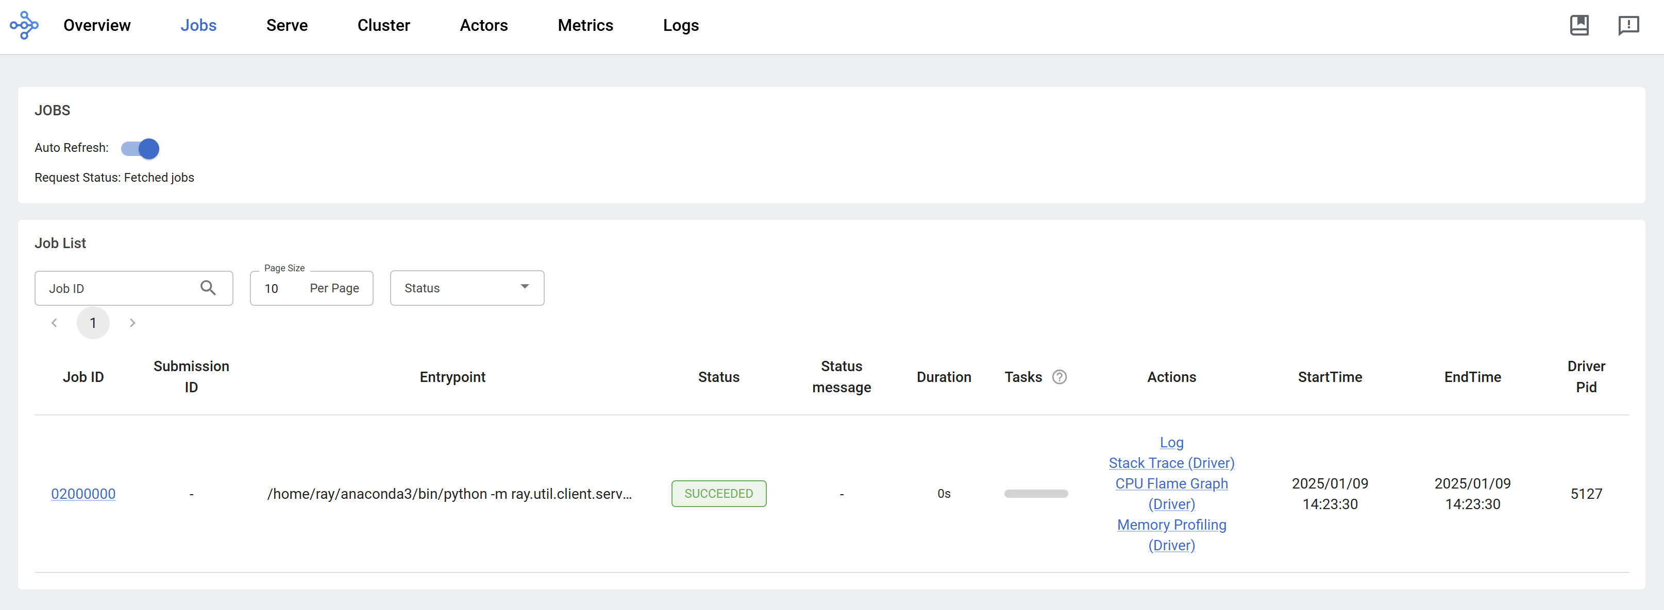Open job 02000000 details link
This screenshot has height=610, width=1664.
pos(83,494)
